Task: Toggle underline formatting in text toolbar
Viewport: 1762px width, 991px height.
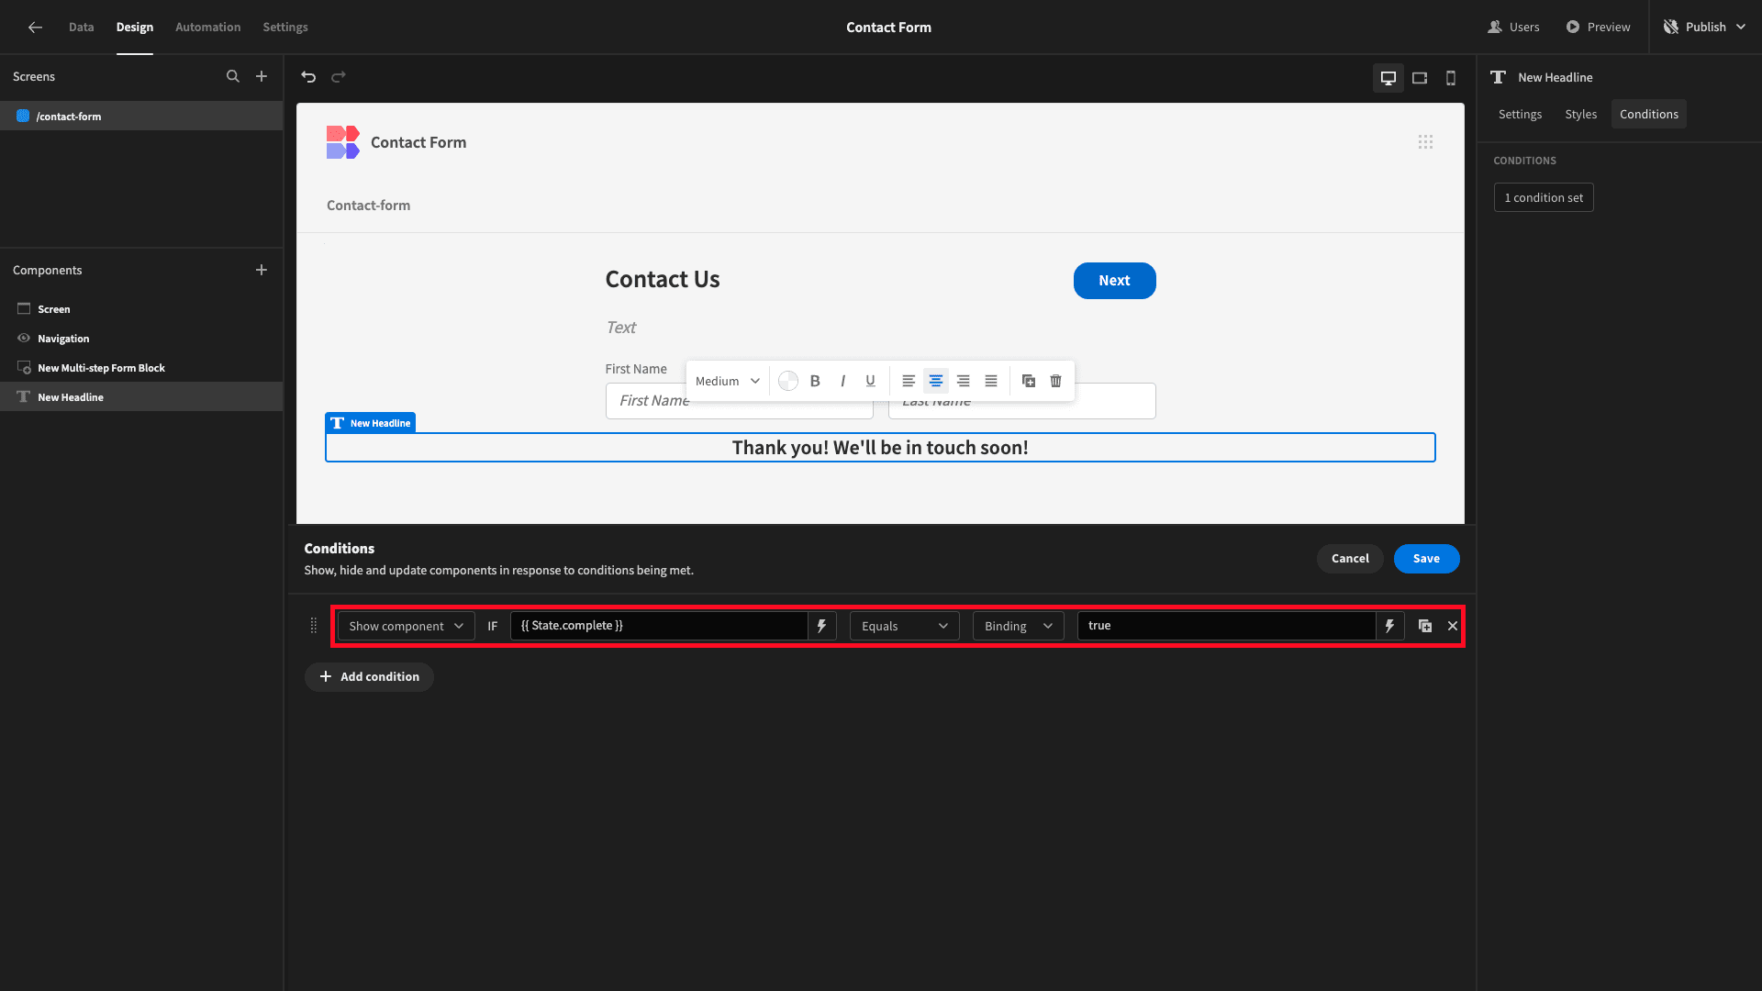Action: (x=870, y=381)
